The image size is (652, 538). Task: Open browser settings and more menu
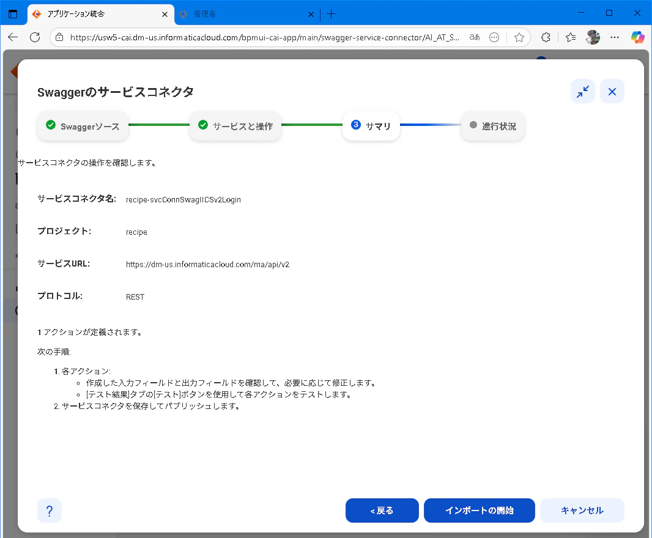[x=615, y=37]
